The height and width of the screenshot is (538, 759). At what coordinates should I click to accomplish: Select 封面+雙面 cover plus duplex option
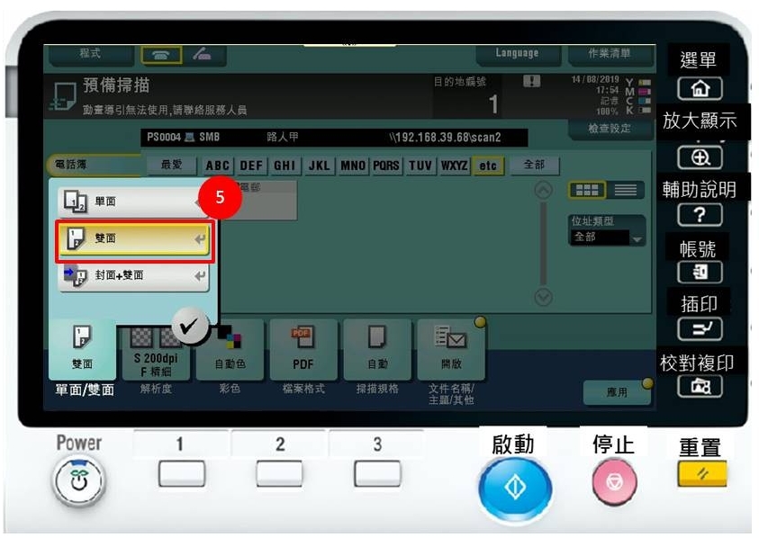pyautogui.click(x=134, y=275)
